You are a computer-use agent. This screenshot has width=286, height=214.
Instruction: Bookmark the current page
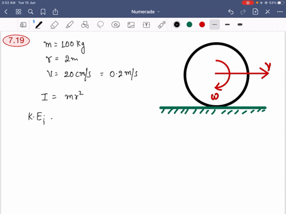point(43,12)
